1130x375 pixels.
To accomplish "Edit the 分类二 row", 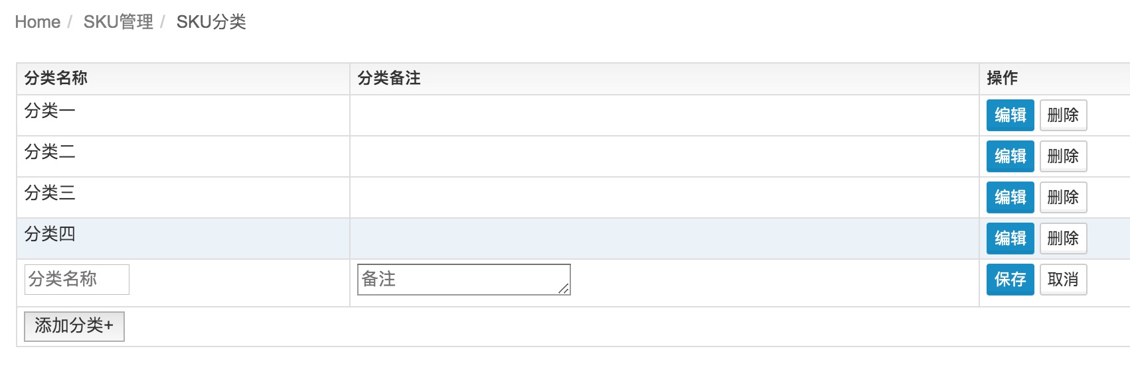I will [1010, 156].
